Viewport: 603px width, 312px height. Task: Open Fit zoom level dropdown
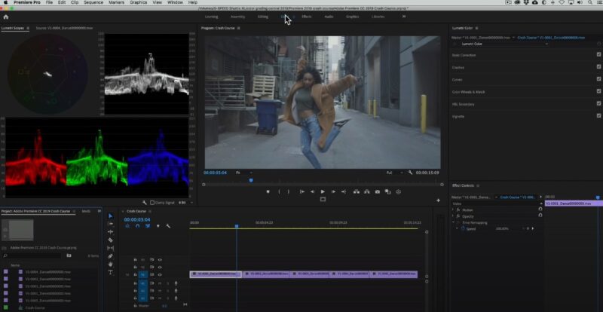pos(243,173)
